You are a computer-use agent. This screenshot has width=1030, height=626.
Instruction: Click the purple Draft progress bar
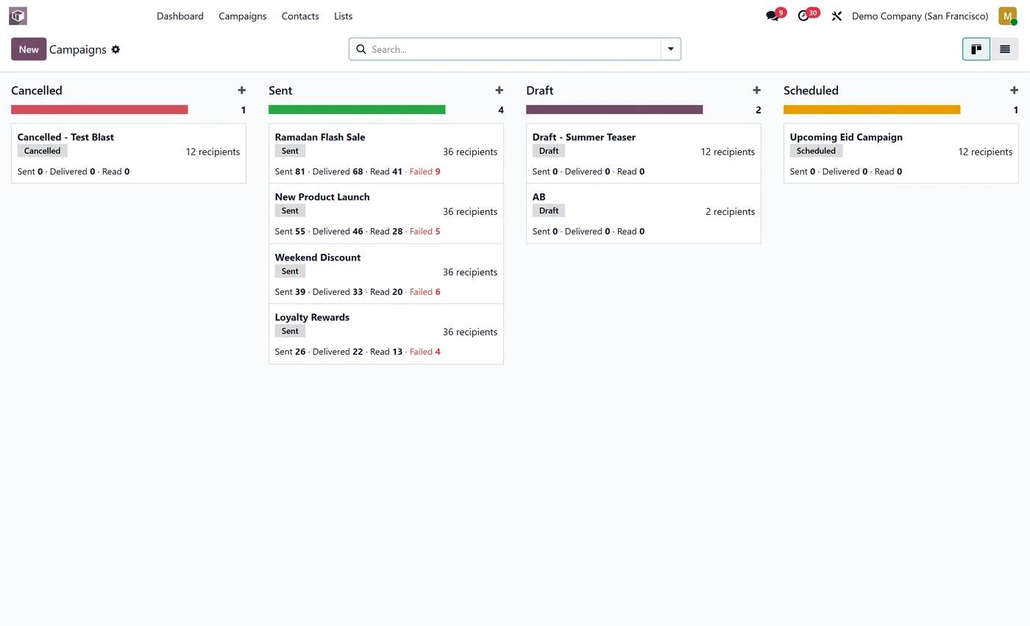pos(614,110)
